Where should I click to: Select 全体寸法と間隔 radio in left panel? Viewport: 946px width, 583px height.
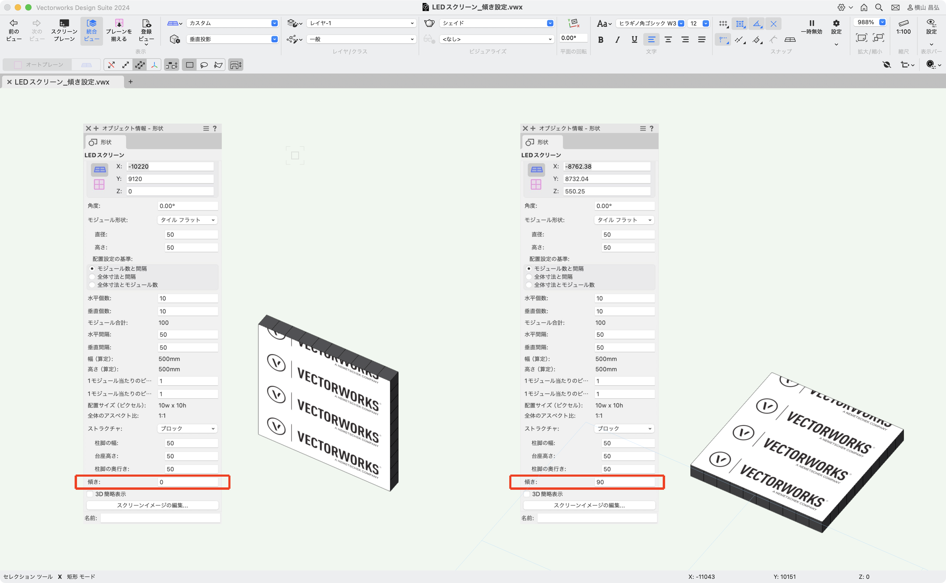(92, 277)
